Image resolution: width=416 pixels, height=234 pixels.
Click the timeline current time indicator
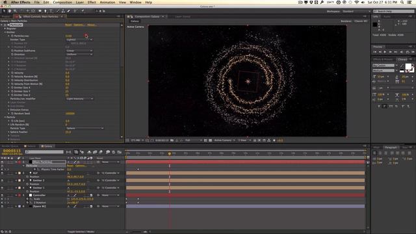pos(170,153)
